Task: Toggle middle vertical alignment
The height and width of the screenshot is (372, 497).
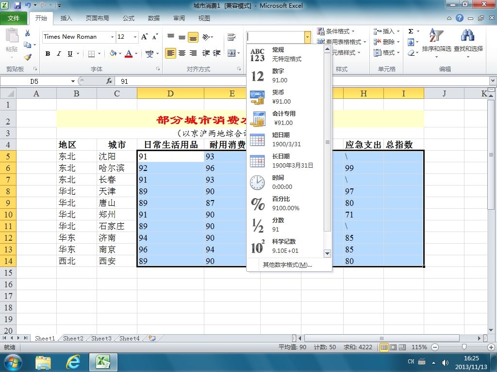Action: tap(182, 37)
